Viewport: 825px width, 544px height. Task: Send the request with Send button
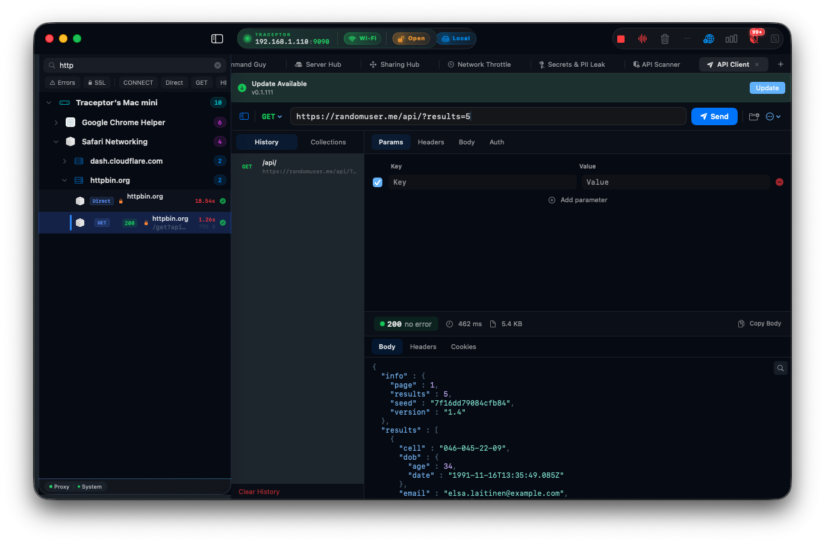714,117
